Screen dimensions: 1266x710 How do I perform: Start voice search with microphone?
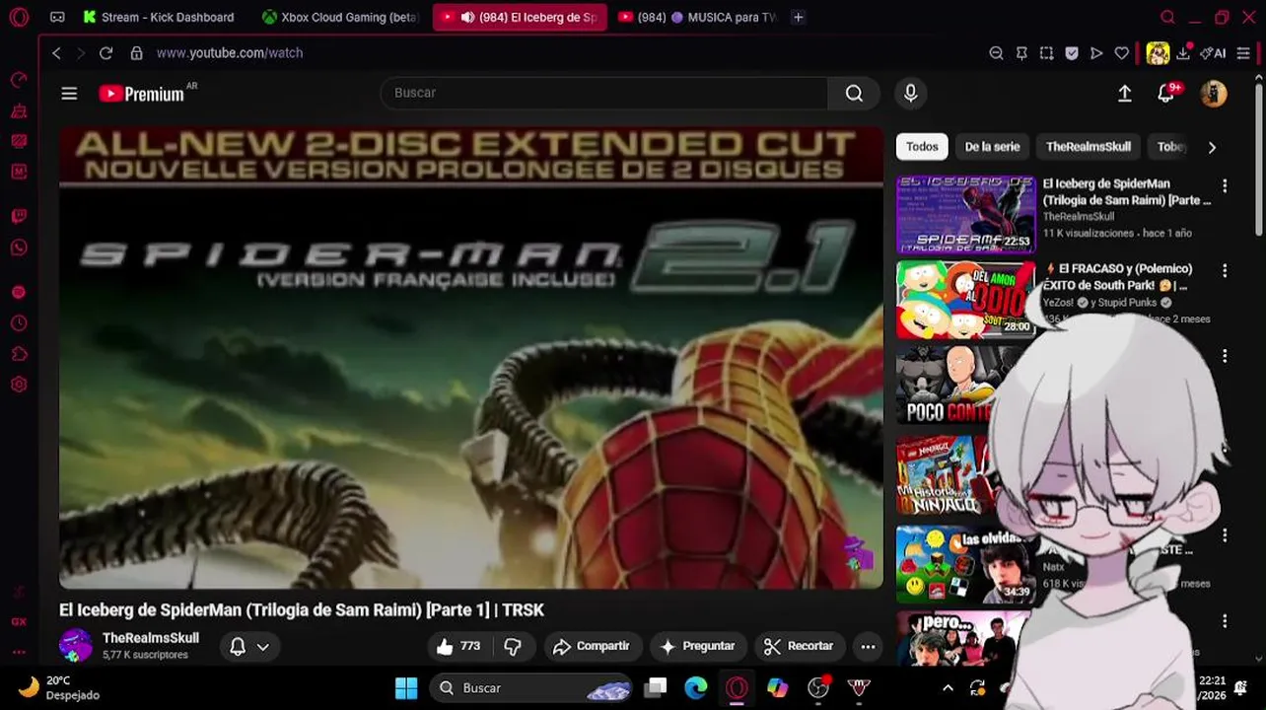click(x=910, y=93)
